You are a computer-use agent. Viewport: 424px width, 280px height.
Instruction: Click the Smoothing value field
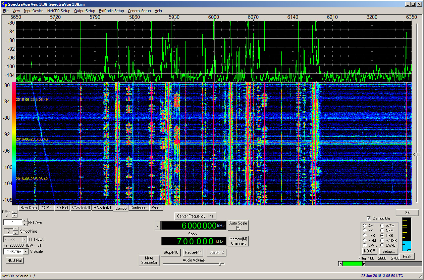click(x=8, y=231)
